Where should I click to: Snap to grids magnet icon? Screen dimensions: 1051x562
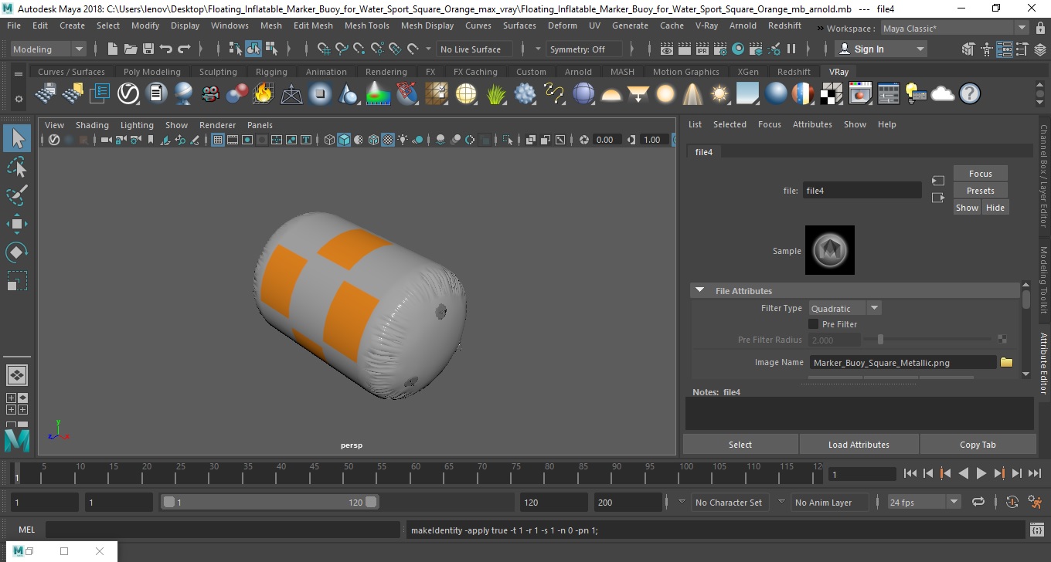(324, 49)
